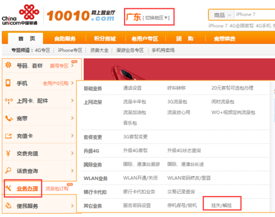
Task: Click the China Unicom logo
Action: click(x=20, y=15)
